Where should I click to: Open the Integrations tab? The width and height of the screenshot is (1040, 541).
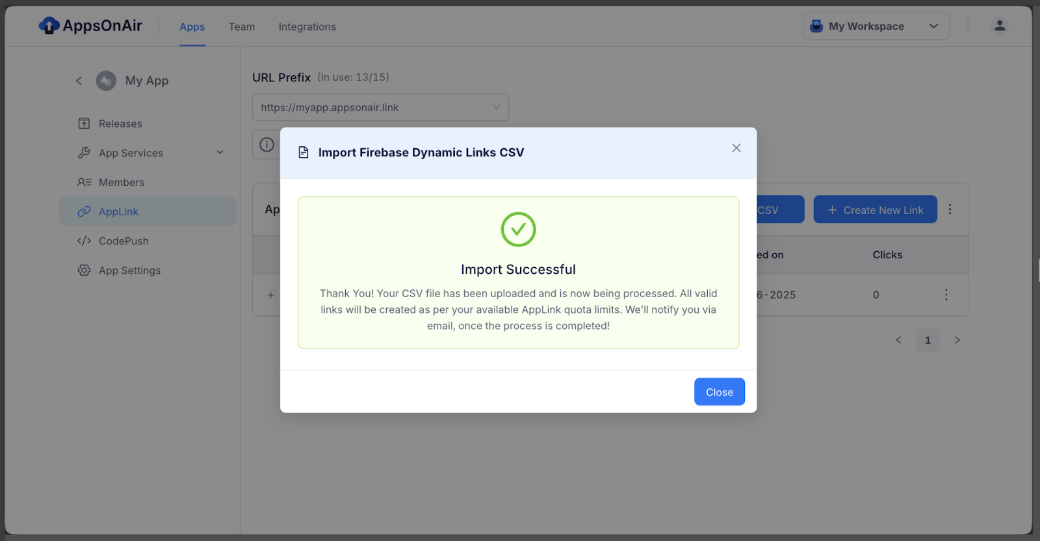pos(307,27)
